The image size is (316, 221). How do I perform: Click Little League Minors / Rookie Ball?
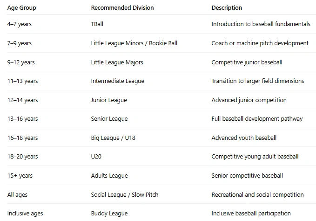(x=134, y=43)
